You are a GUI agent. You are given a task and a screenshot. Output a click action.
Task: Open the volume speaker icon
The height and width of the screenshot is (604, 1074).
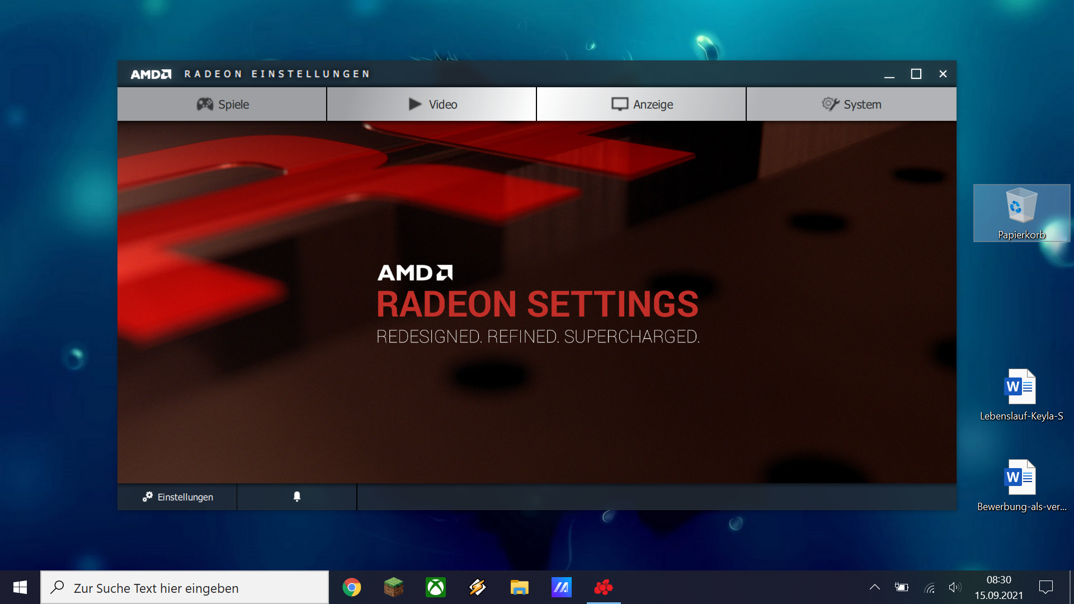pyautogui.click(x=954, y=587)
